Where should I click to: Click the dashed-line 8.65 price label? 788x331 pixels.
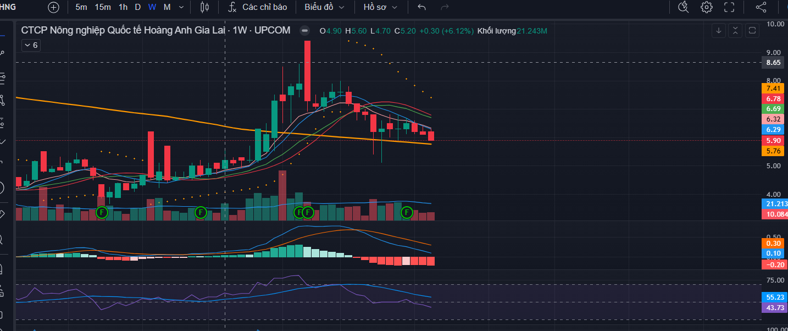click(x=774, y=63)
